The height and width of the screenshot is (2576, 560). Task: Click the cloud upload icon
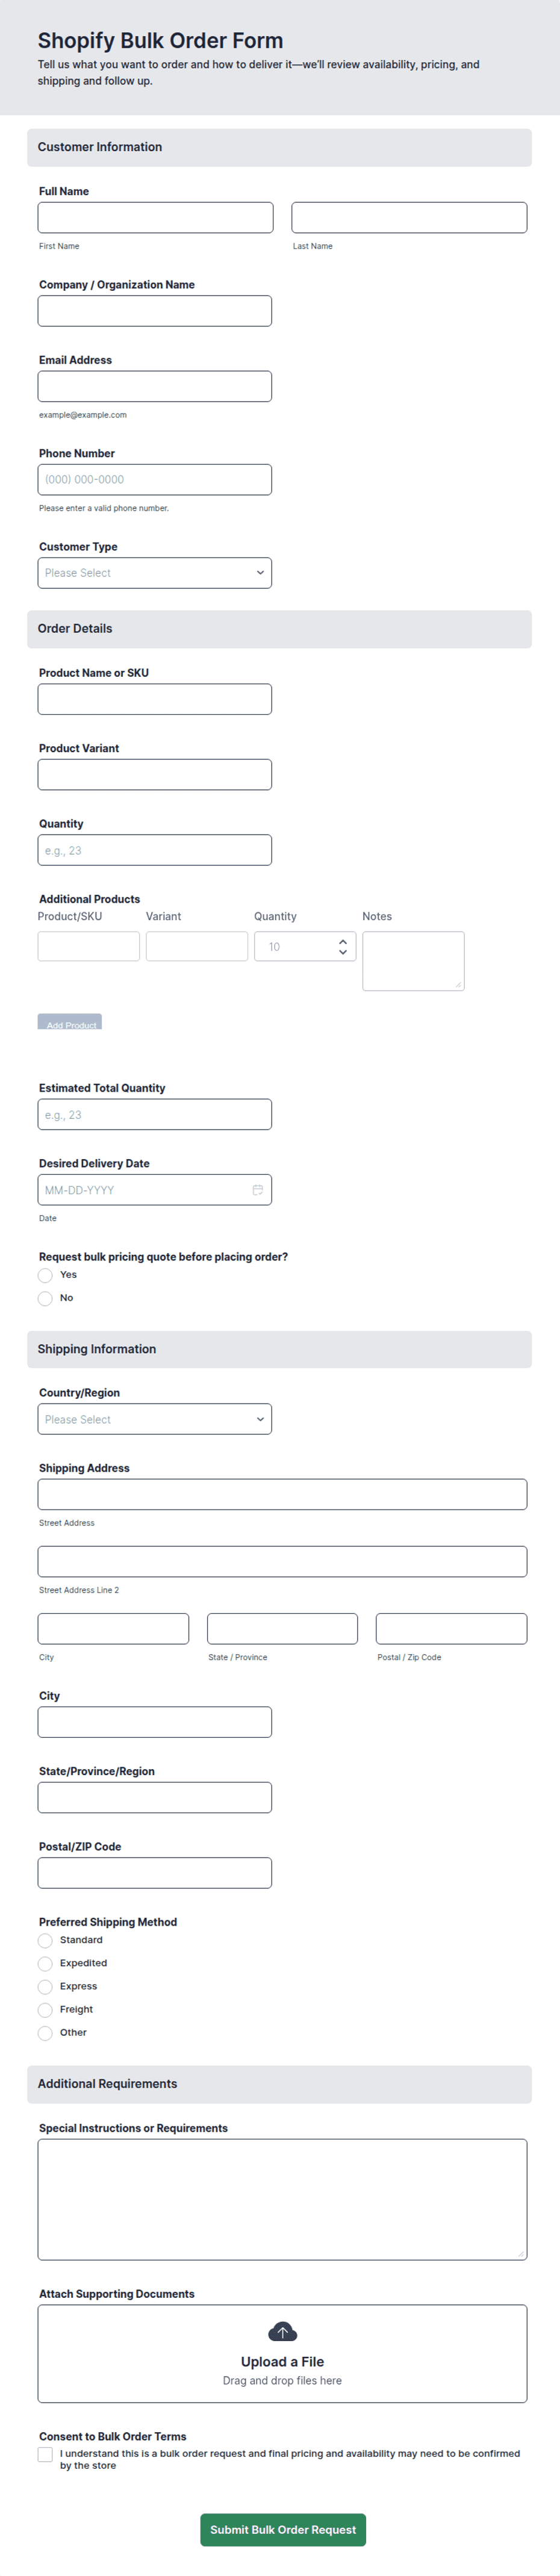coord(282,2333)
